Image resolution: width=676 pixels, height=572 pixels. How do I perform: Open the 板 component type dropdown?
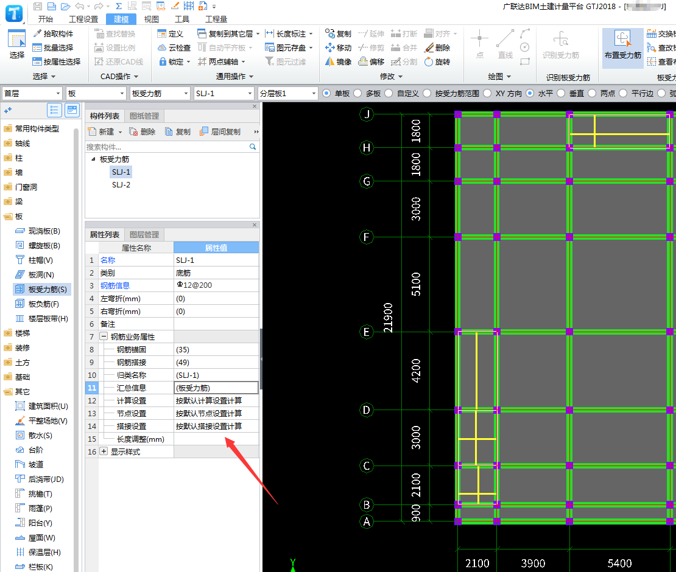click(96, 94)
